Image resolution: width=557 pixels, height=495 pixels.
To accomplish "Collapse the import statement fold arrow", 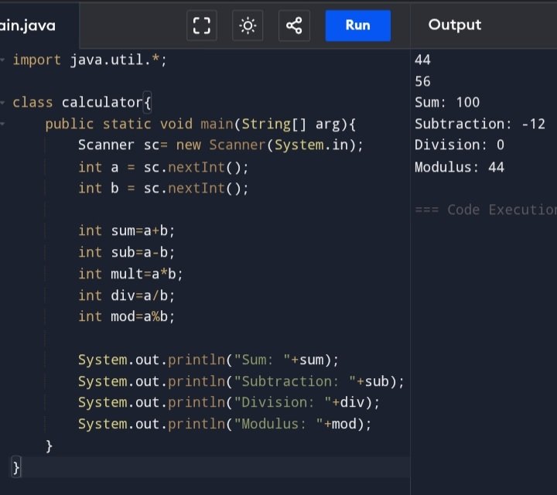I will (2, 60).
